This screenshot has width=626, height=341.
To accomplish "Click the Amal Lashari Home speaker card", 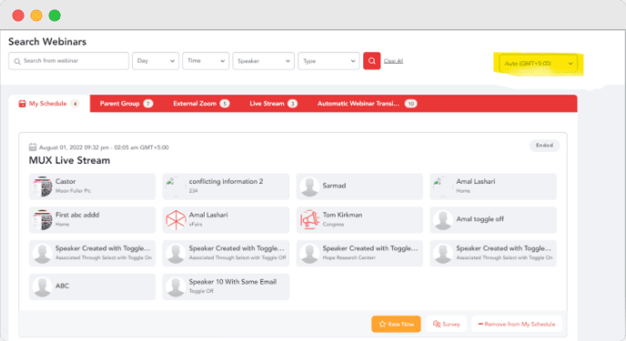I will [x=493, y=186].
